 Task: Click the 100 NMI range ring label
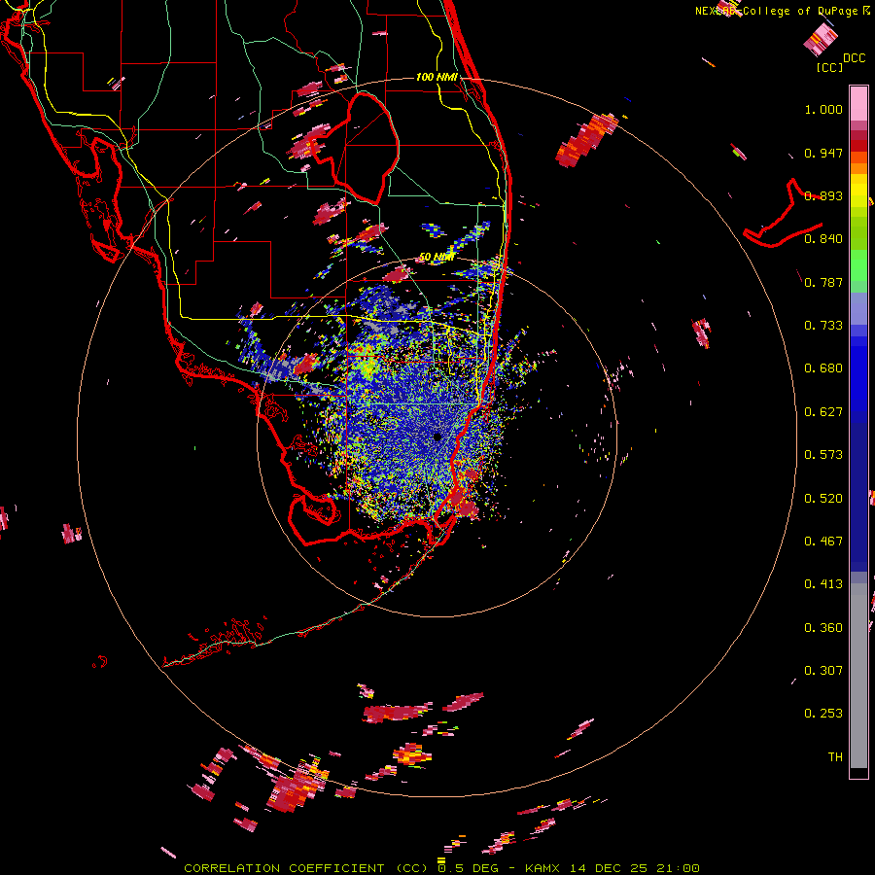tap(437, 77)
